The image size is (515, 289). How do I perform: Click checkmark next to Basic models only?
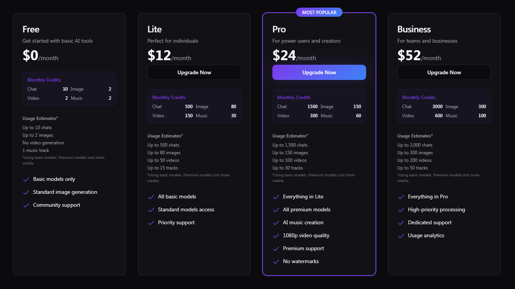pyautogui.click(x=26, y=179)
